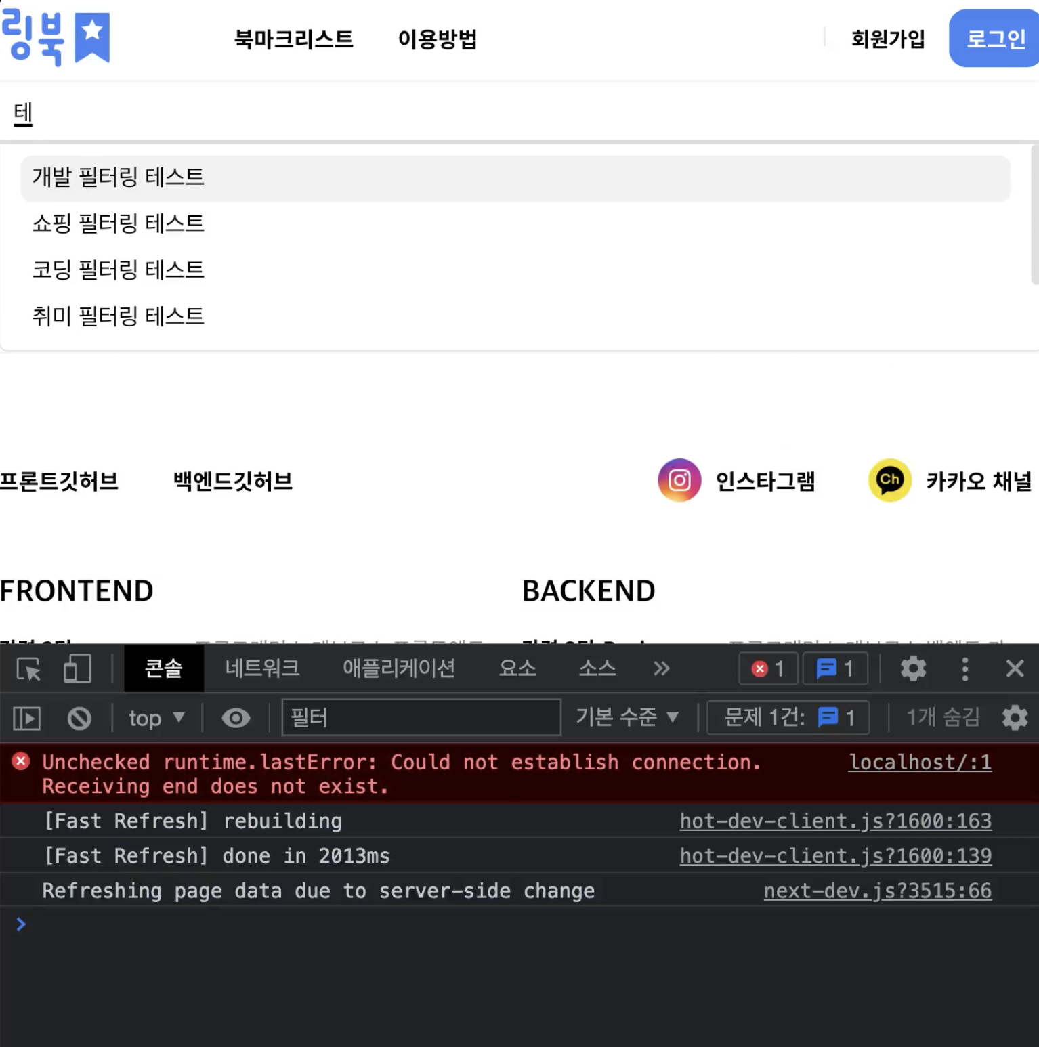Click the FRONTEND section heading

coord(77,591)
